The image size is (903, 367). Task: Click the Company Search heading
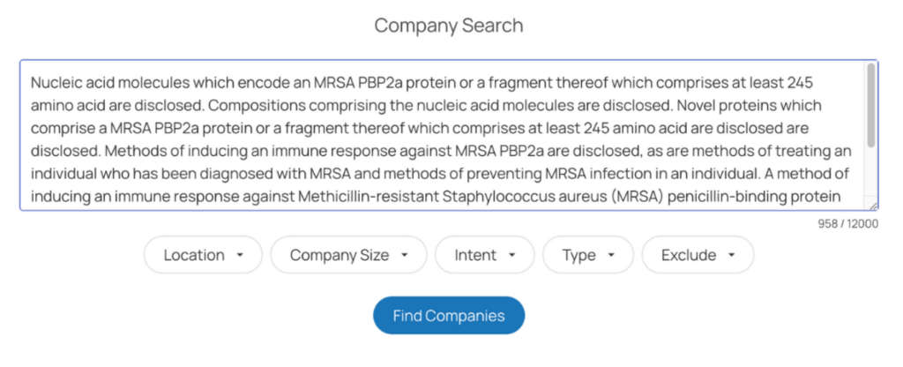(x=449, y=26)
